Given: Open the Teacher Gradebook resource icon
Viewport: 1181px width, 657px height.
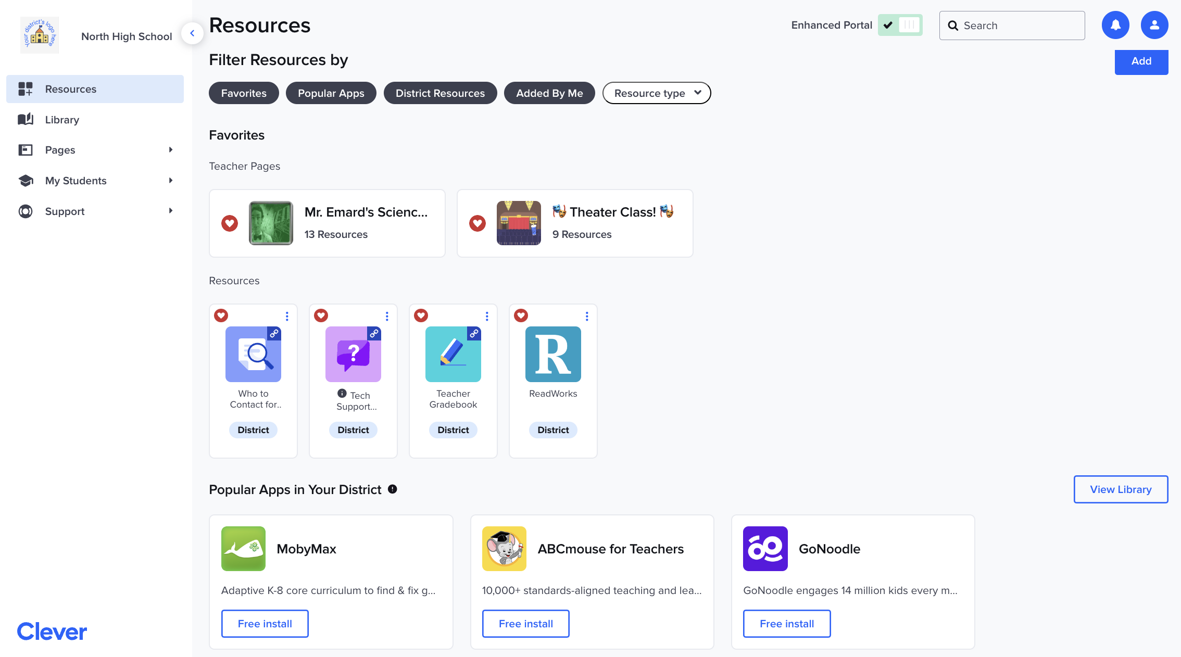Looking at the screenshot, I should [x=453, y=355].
